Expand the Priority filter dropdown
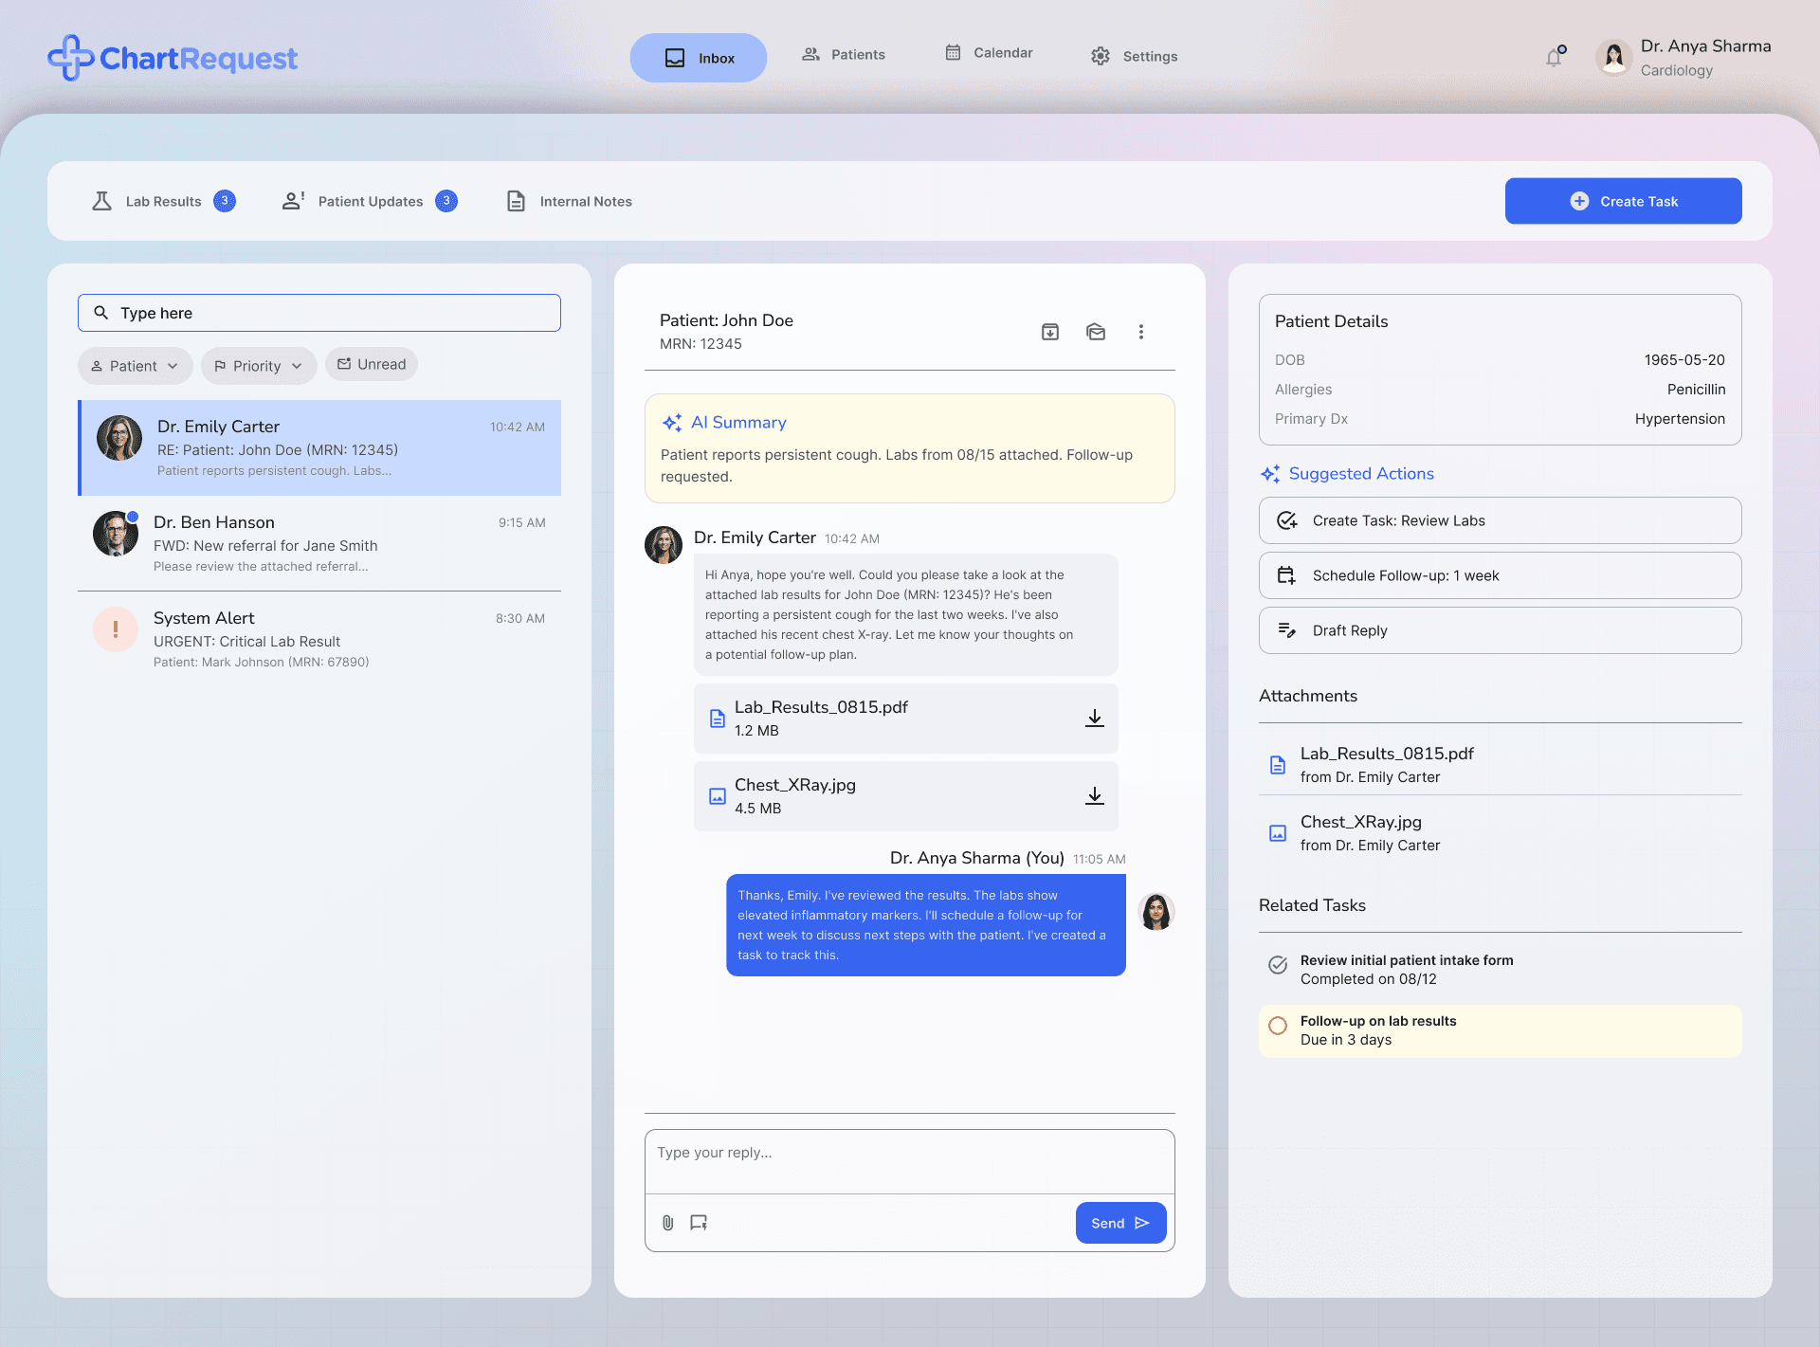The width and height of the screenshot is (1820, 1347). 259,366
